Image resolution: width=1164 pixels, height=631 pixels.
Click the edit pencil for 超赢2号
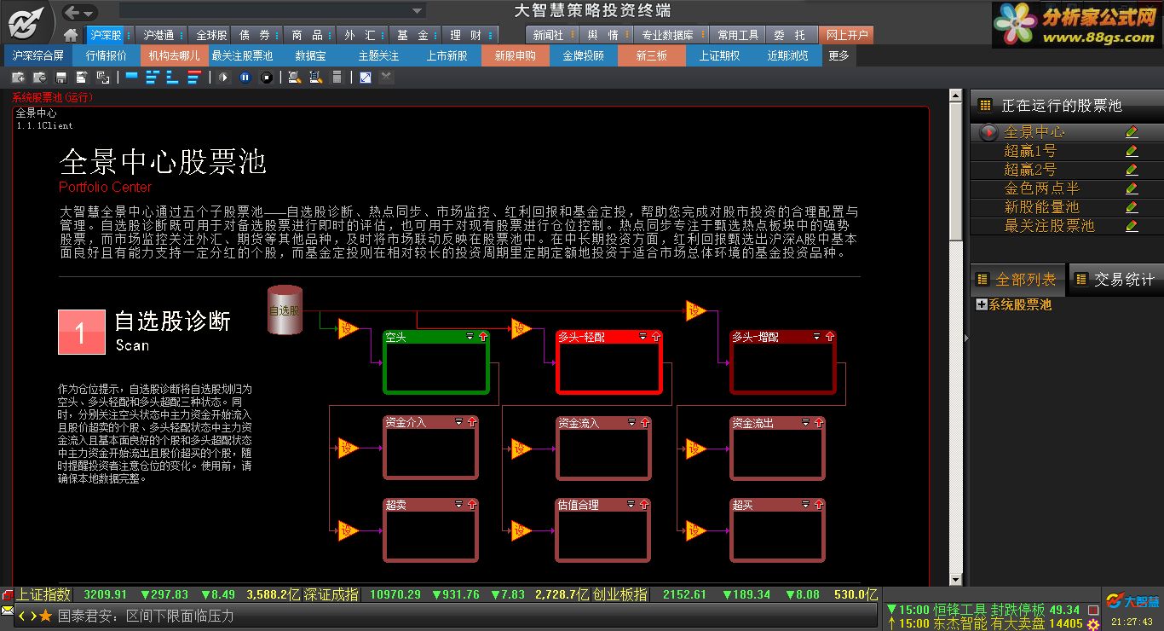[x=1132, y=170]
